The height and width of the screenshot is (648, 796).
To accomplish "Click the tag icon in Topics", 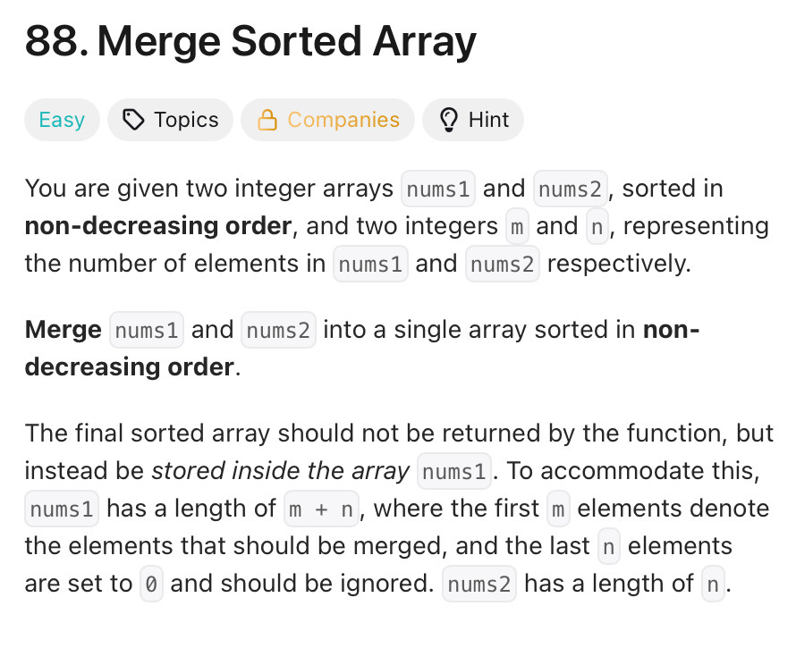I will tap(133, 120).
